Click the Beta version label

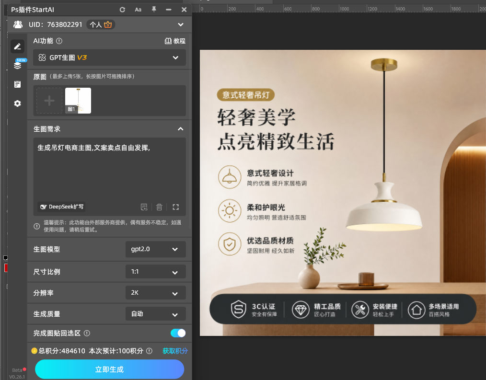click(17, 370)
